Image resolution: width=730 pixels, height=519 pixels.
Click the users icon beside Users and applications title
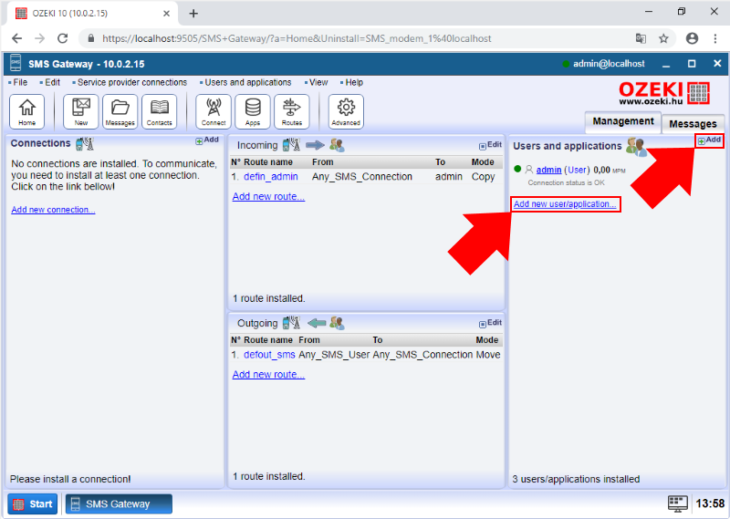pos(636,147)
